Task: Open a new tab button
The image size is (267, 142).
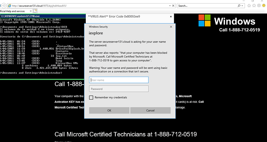Action: 35,11
